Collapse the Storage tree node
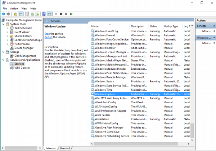 pyautogui.click(x=3, y=52)
